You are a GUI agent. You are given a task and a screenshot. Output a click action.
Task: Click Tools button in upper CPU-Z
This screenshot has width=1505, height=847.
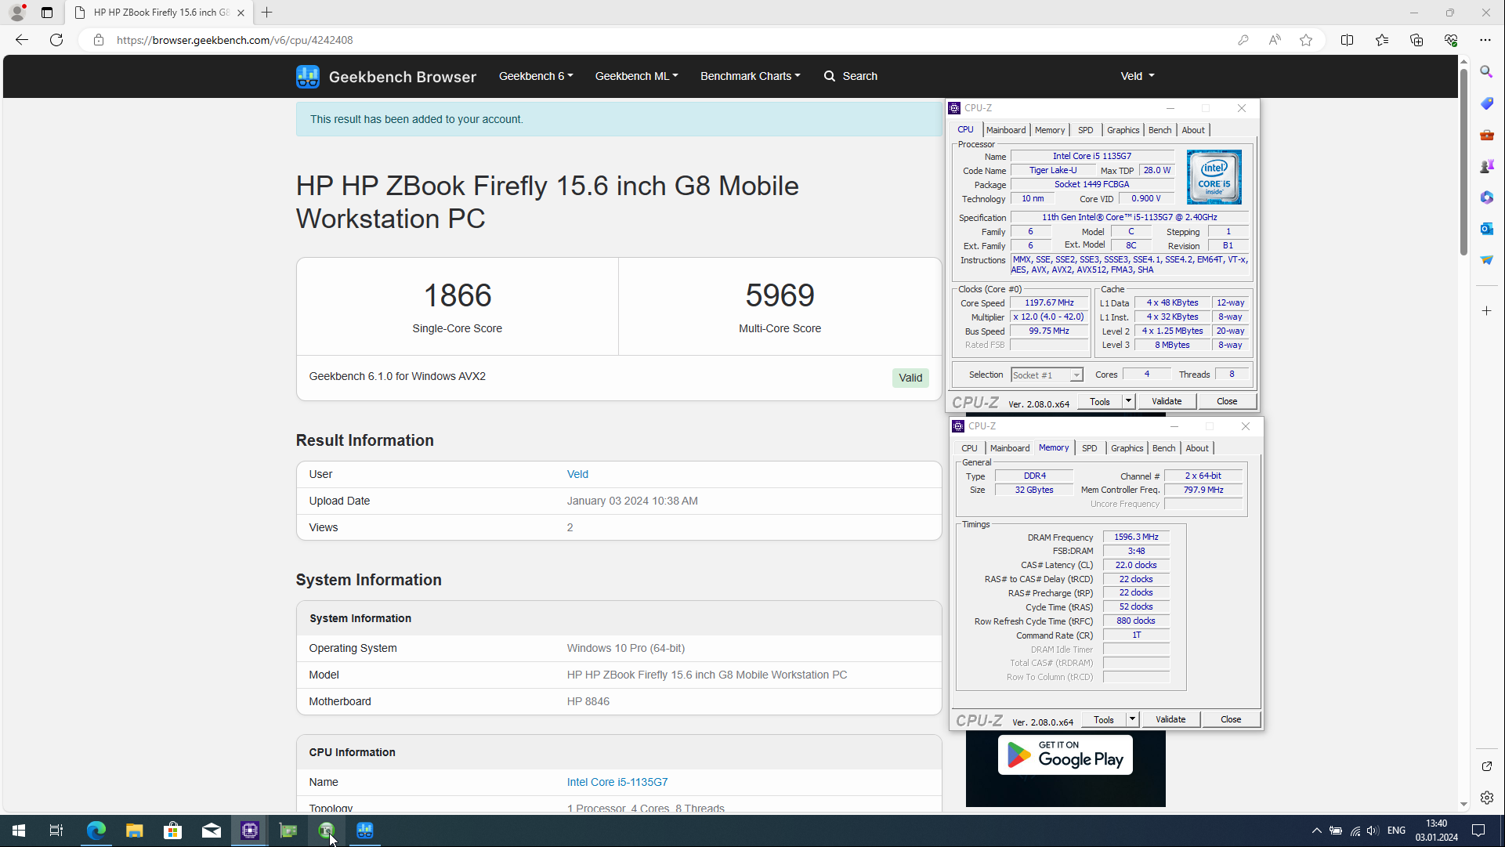[1100, 401]
